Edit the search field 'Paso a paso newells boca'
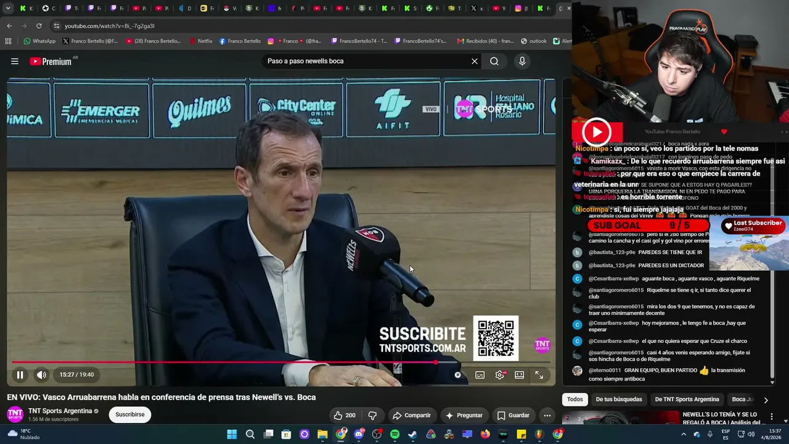This screenshot has width=789, height=444. click(367, 61)
